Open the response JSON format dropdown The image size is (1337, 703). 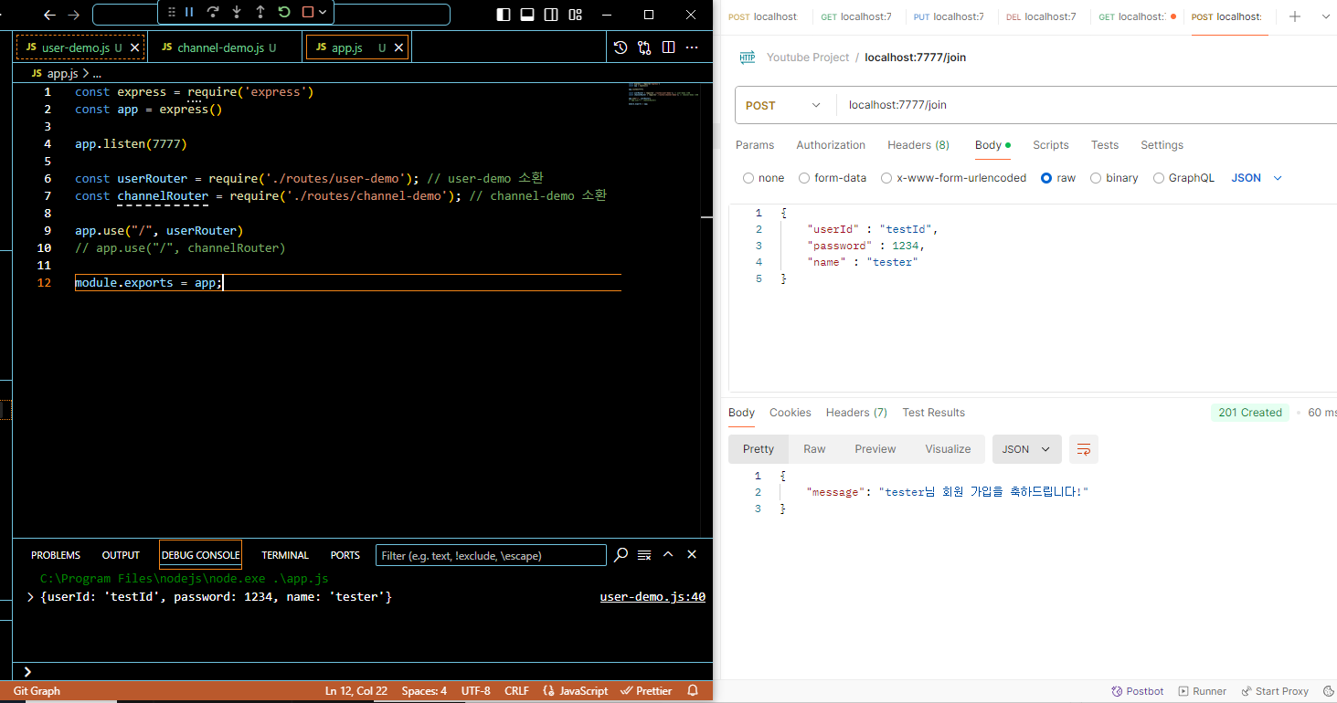(1027, 449)
